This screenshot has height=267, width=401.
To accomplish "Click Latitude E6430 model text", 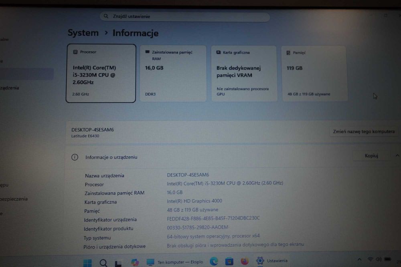I will 85,136.
